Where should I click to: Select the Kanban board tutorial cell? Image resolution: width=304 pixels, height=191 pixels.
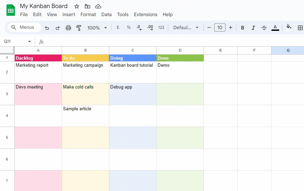coord(133,72)
